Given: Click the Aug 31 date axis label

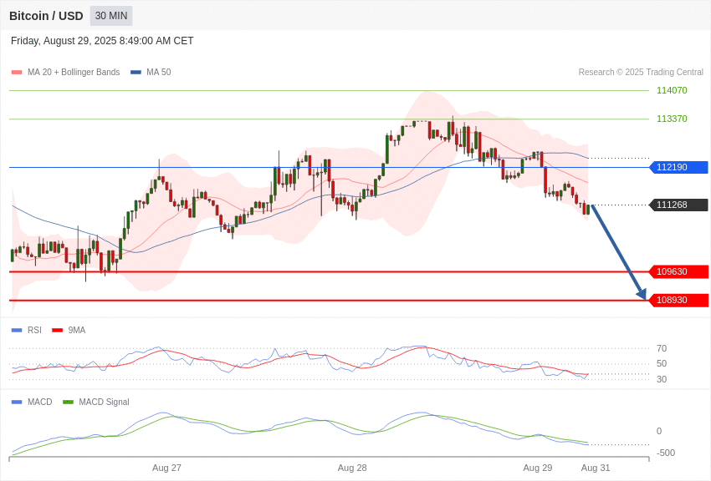Looking at the screenshot, I should (596, 468).
